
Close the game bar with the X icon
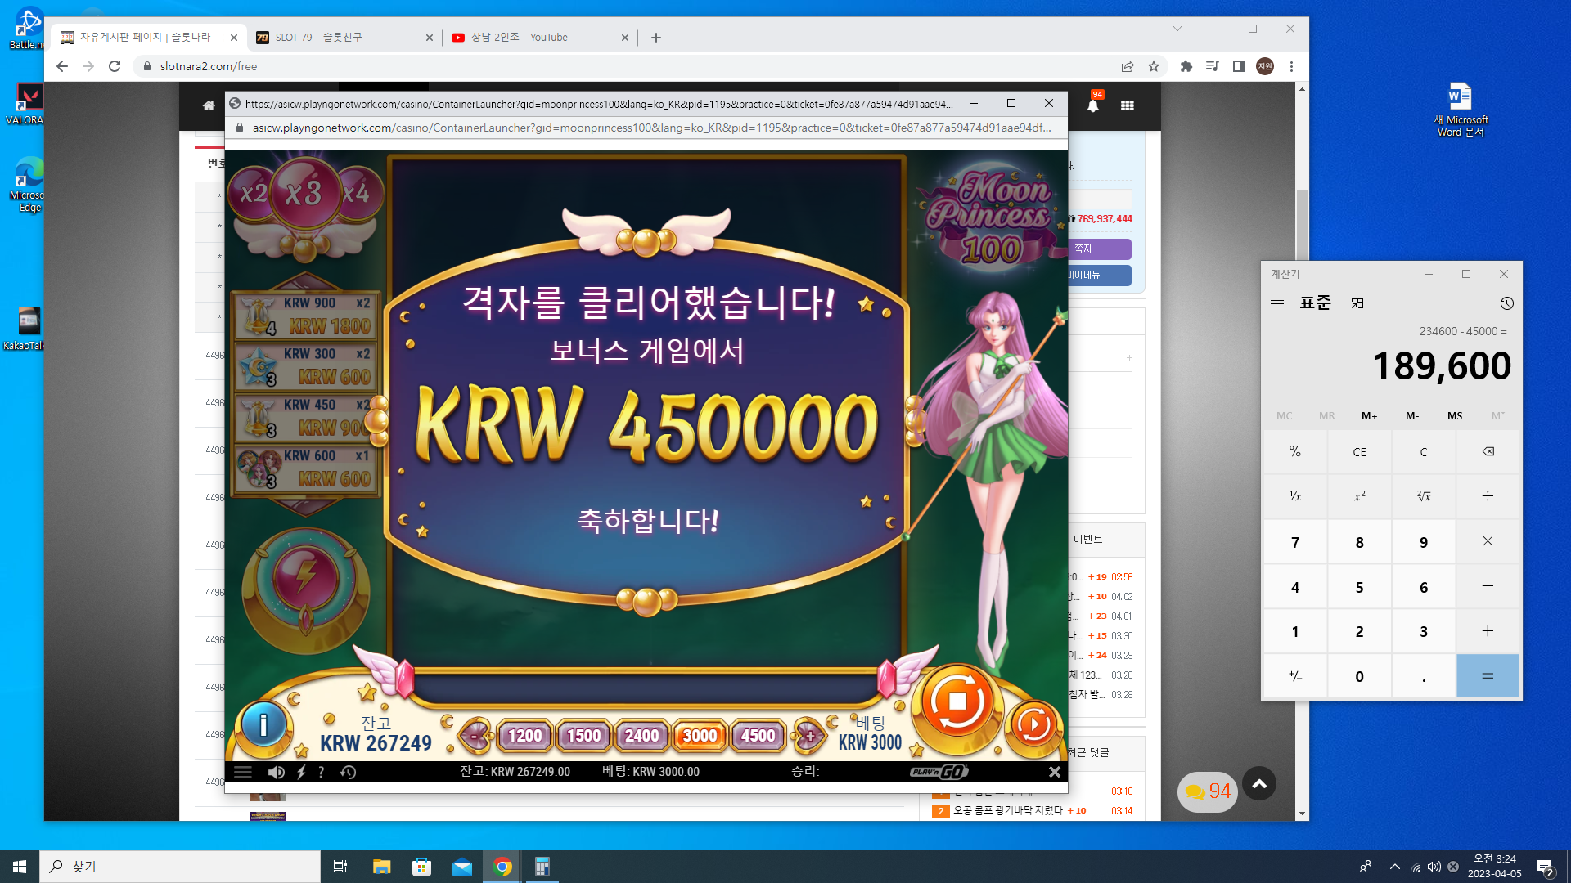point(1055,772)
